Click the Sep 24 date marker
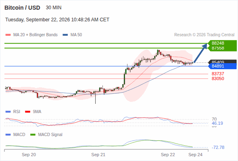Image resolution: width=238 pixels, height=161 pixels. [195, 155]
